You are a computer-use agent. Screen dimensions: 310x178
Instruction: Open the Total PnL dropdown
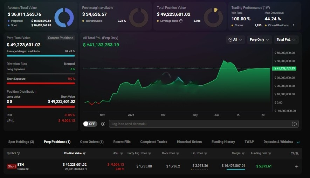point(286,40)
